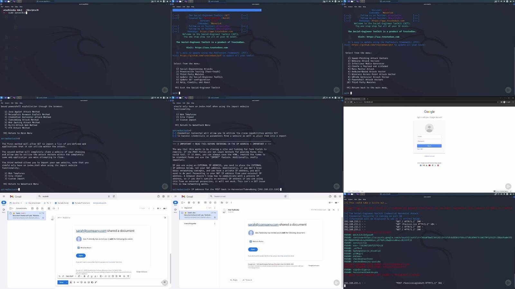The image size is (515, 289).
Task: Click 'Advanced search' link in Gmail
Action: tap(99, 203)
